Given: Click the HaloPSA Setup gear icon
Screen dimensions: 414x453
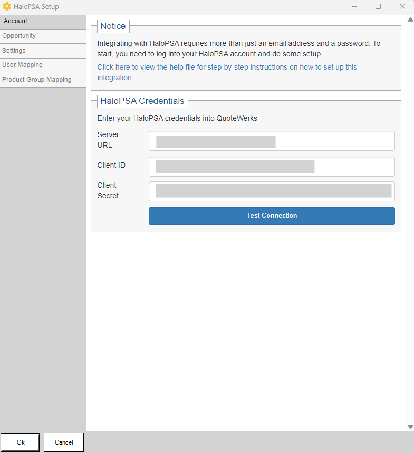Looking at the screenshot, I should click(x=7, y=7).
